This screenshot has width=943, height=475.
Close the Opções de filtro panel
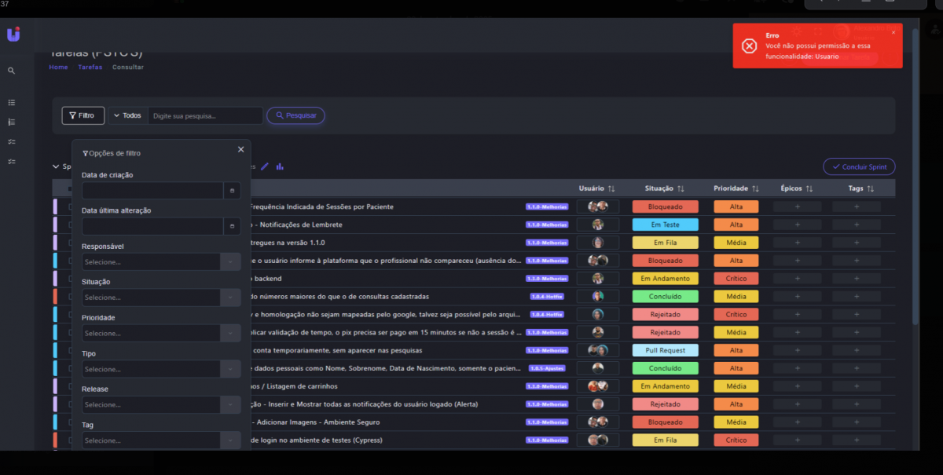240,150
